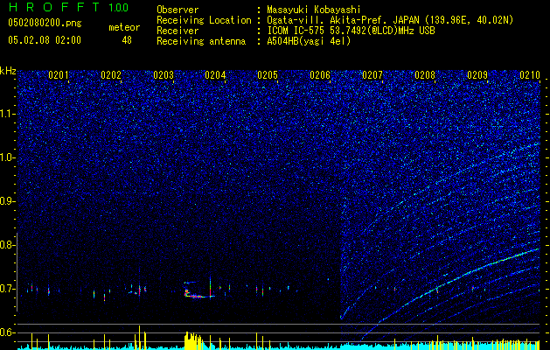
Task: Click the 0205 time marker
Action: [x=268, y=75]
